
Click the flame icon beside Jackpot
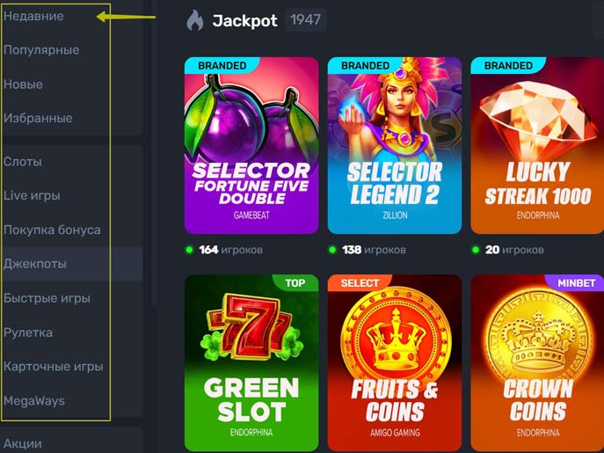[x=195, y=20]
